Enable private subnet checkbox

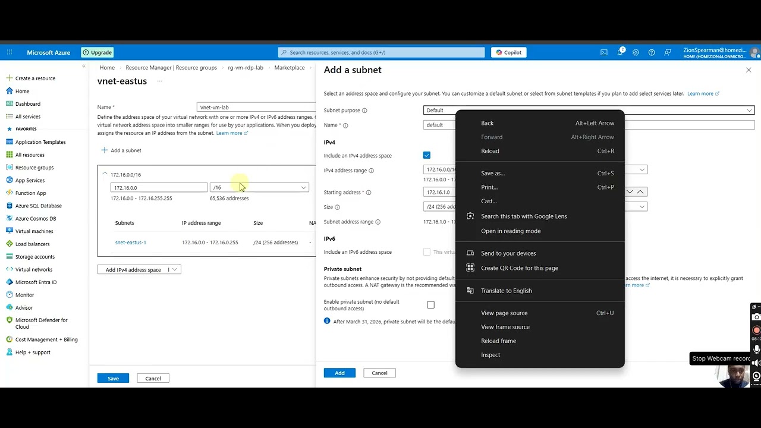point(430,305)
